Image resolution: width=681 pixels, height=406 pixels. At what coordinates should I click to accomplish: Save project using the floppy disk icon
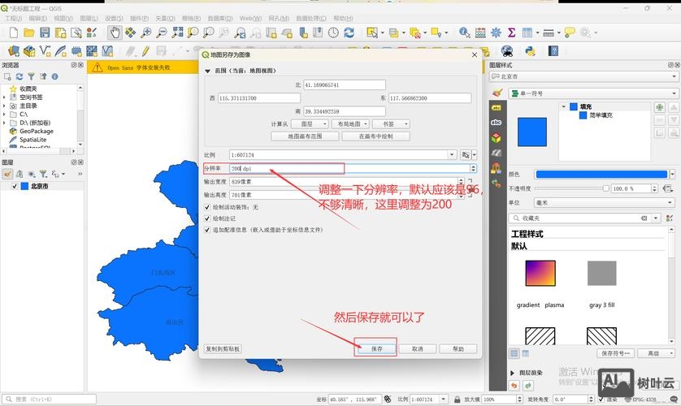(x=45, y=32)
